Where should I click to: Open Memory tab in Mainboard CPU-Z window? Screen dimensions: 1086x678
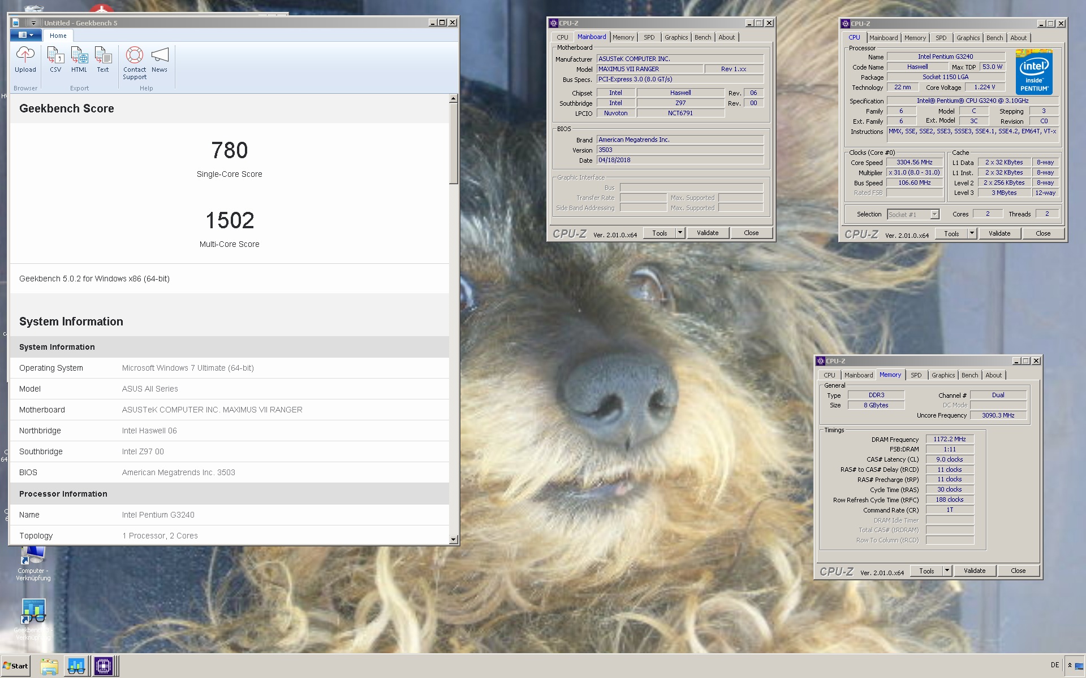(x=623, y=37)
